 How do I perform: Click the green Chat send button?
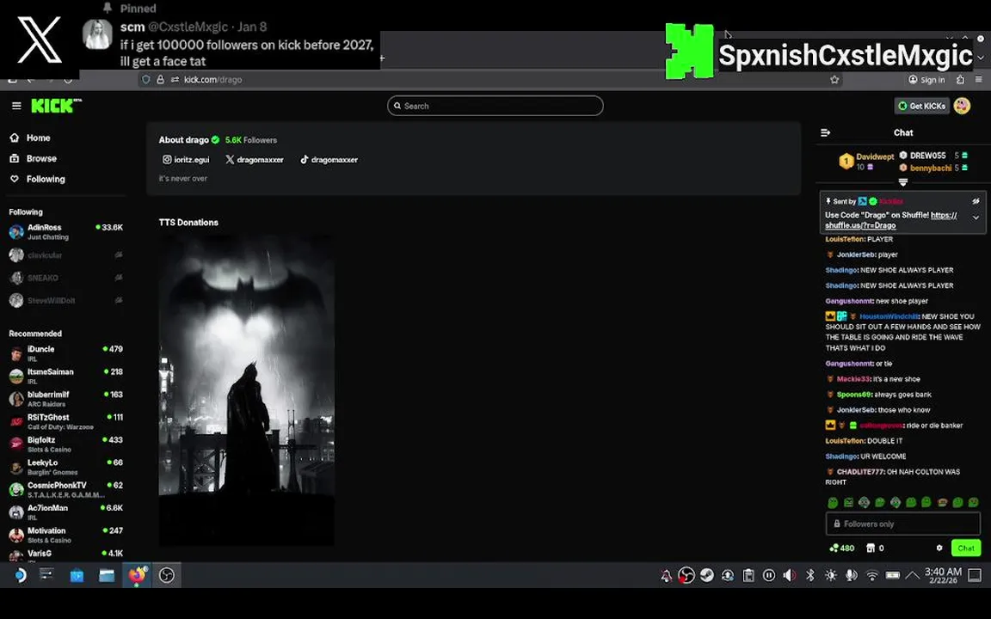(x=966, y=549)
